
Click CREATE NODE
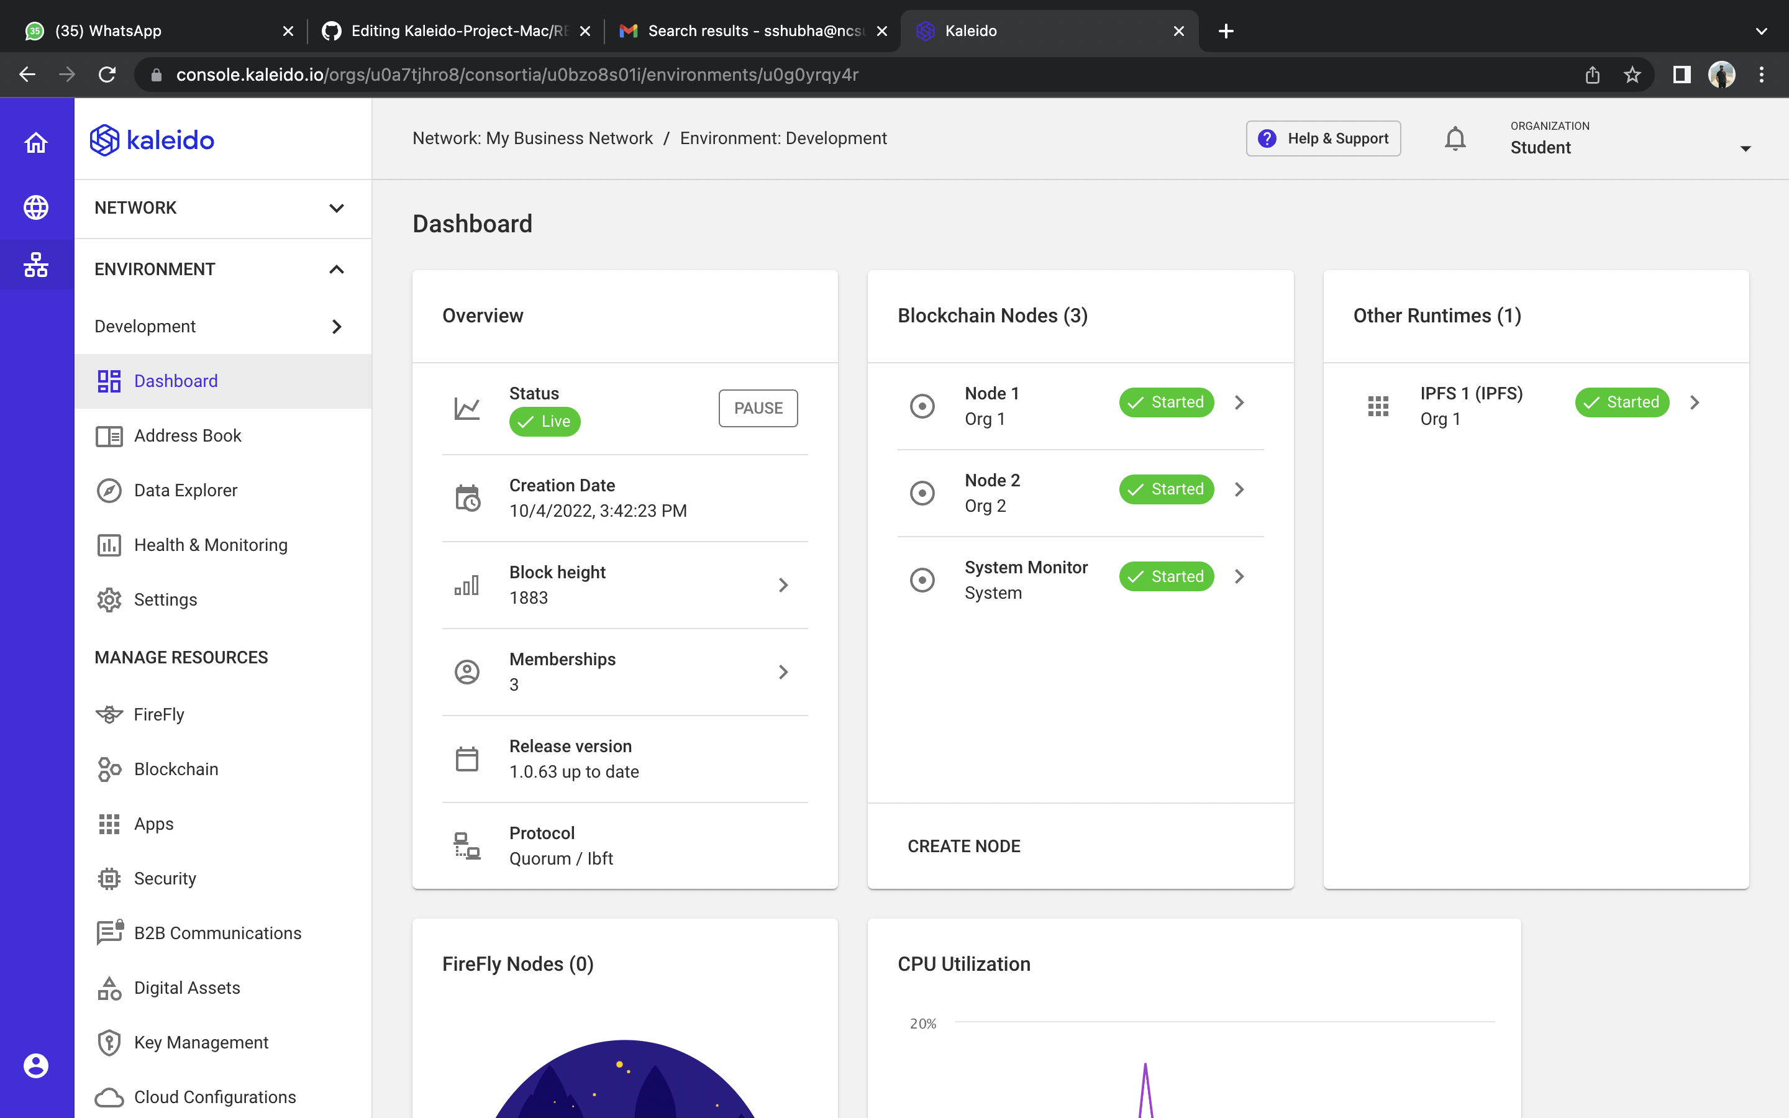point(964,846)
